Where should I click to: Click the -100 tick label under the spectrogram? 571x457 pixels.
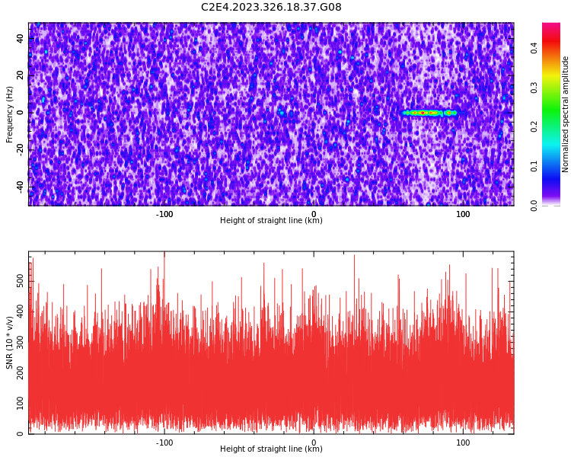point(164,214)
